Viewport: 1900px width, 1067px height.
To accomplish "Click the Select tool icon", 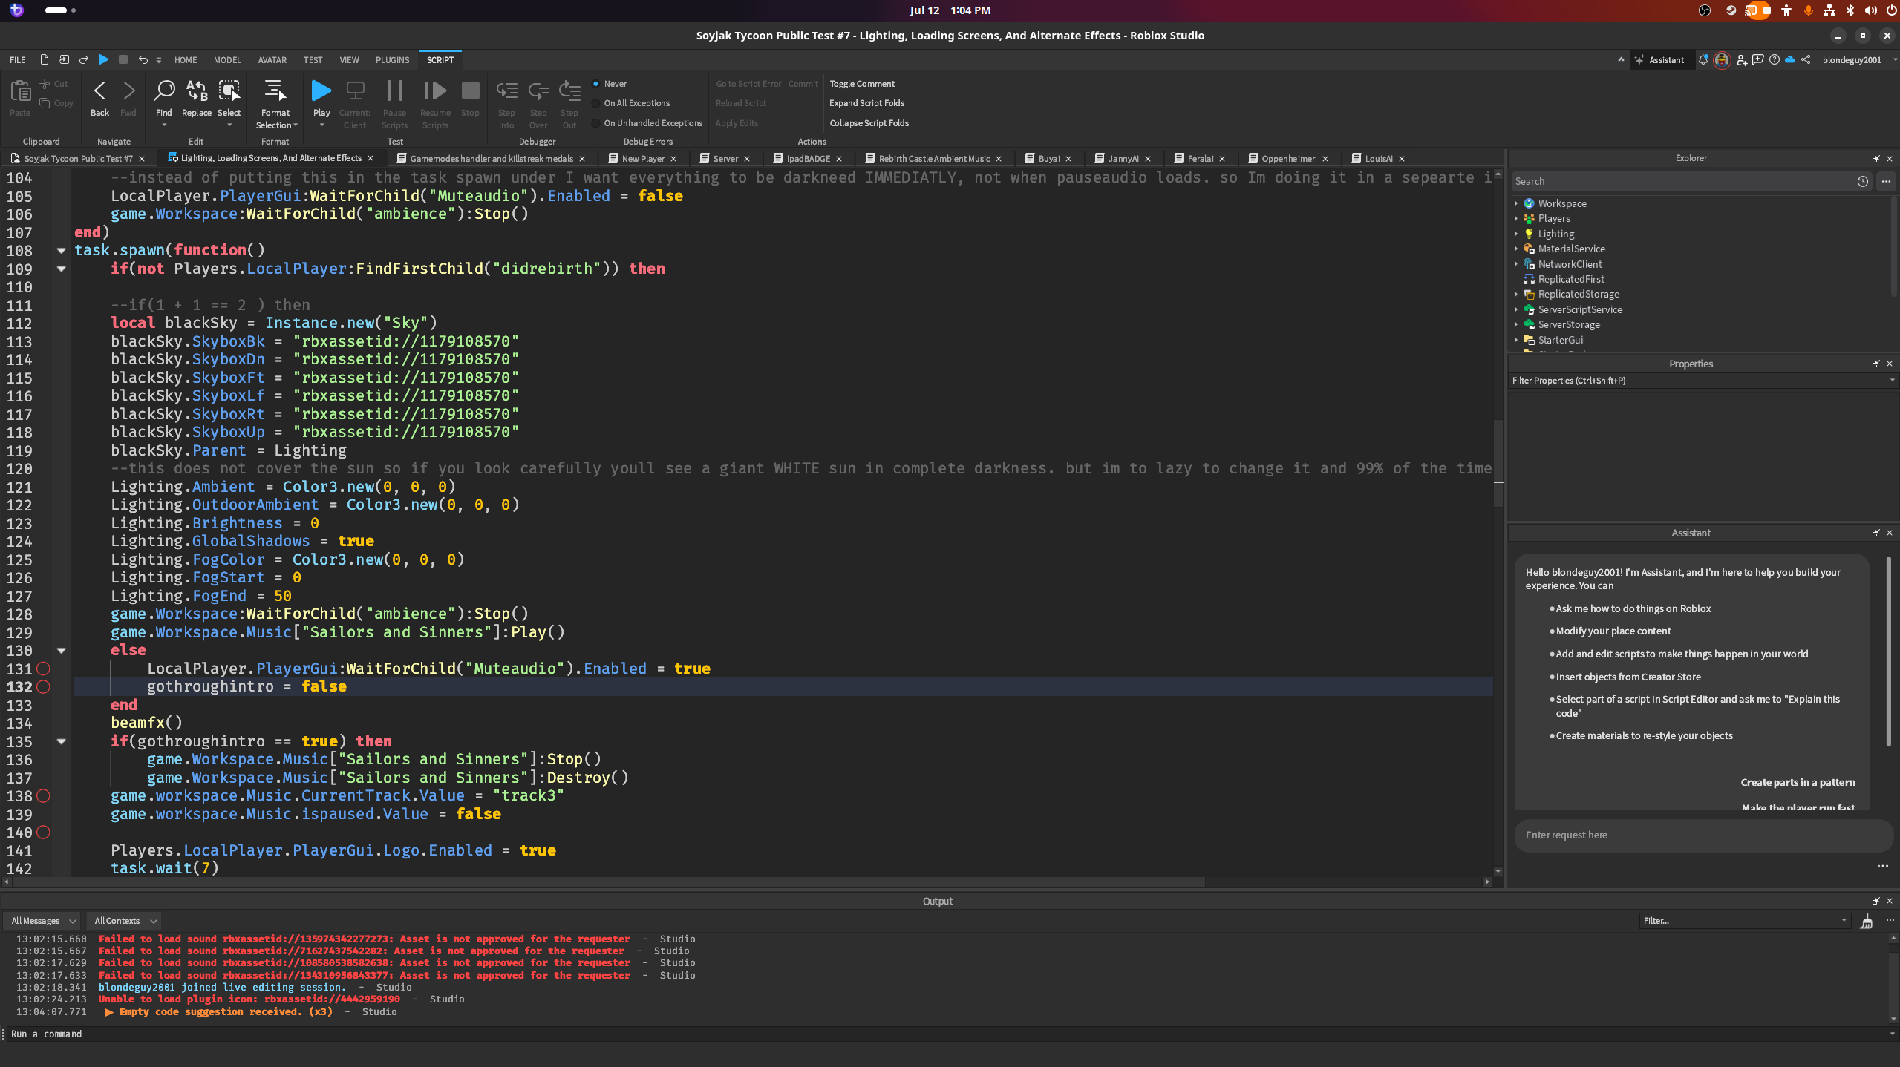I will click(229, 91).
